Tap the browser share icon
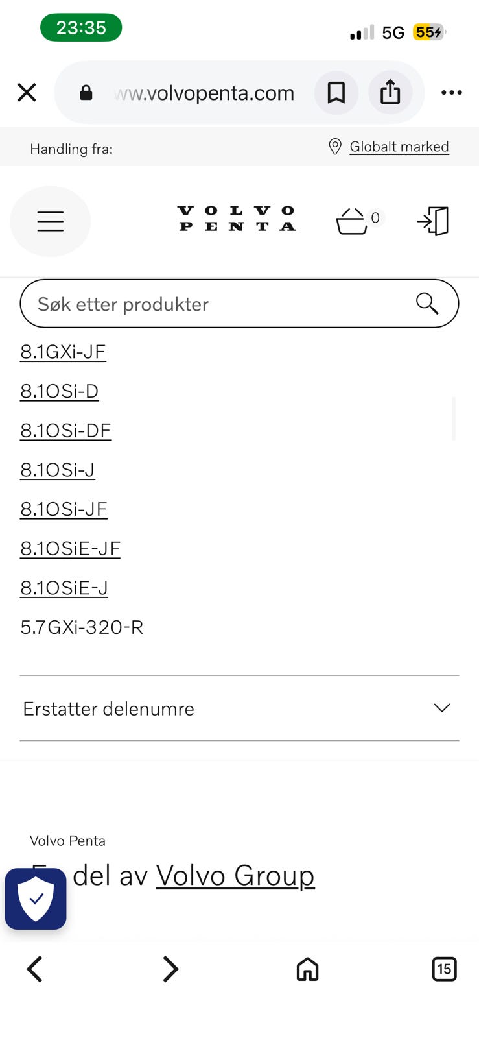Screen dimensions: 479x1038 point(390,93)
